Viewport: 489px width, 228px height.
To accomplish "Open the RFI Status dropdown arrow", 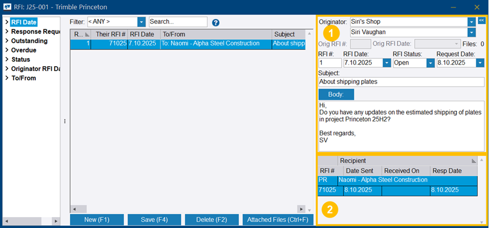I will pyautogui.click(x=431, y=63).
